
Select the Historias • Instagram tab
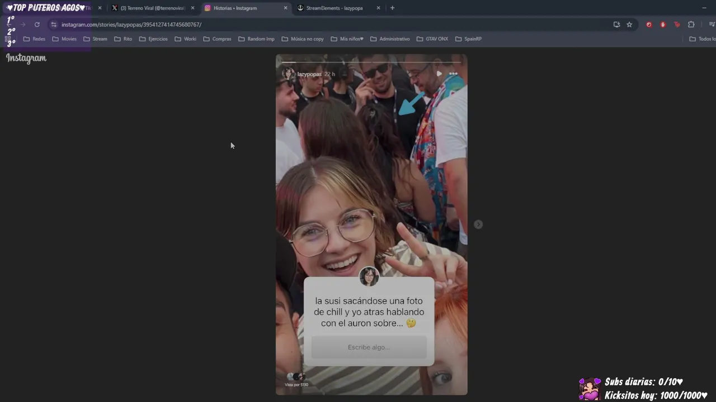coord(246,8)
